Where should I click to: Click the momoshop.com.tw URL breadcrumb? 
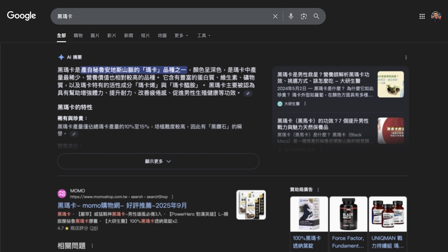(x=119, y=197)
